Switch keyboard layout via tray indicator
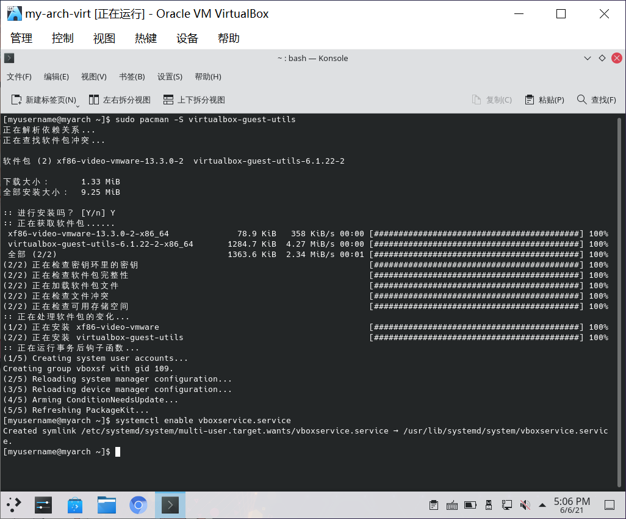The image size is (626, 519). click(x=452, y=505)
